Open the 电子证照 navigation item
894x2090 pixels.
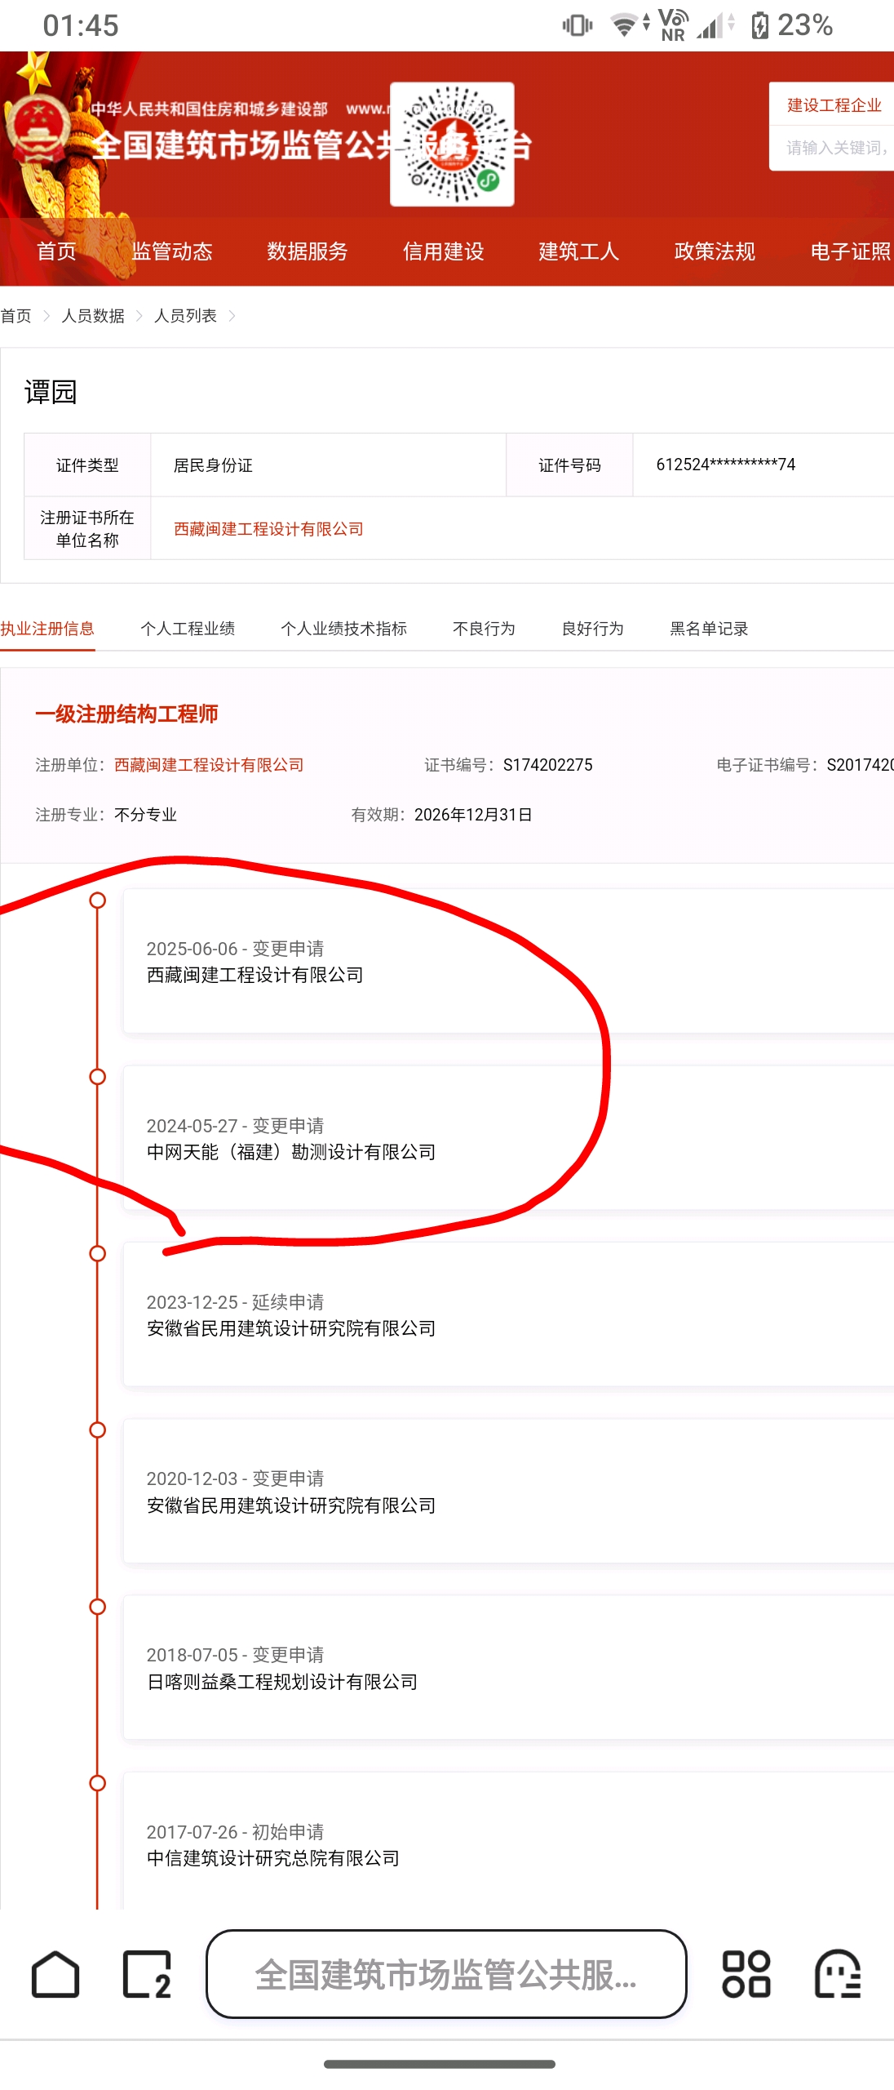[851, 251]
